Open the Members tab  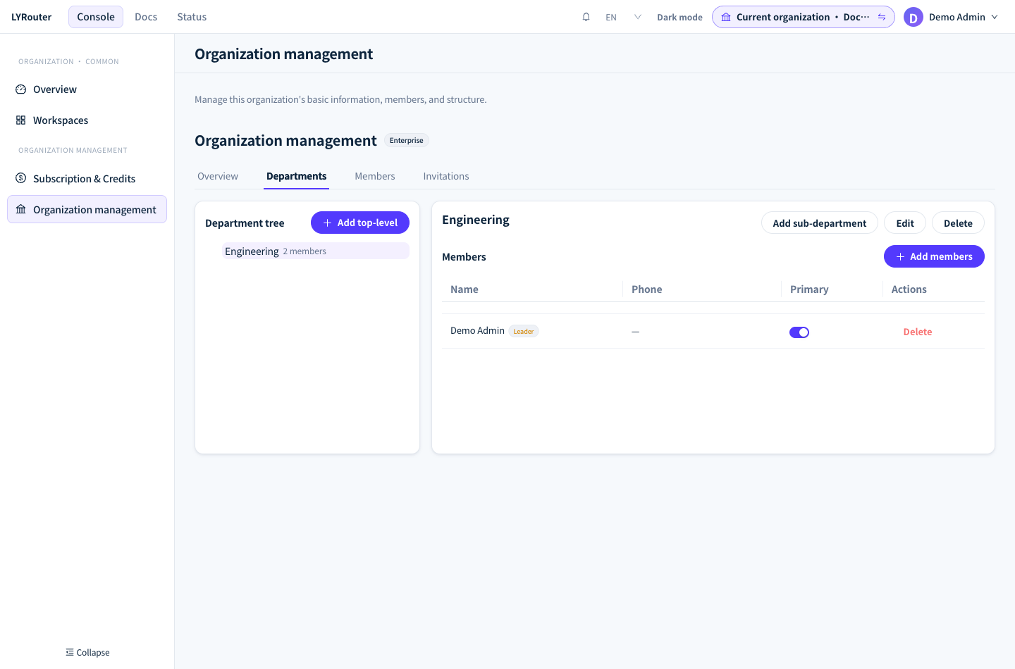click(x=375, y=176)
